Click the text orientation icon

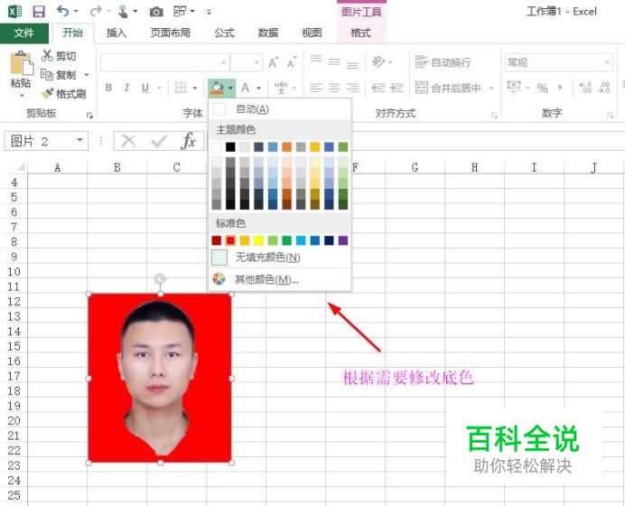[x=378, y=61]
